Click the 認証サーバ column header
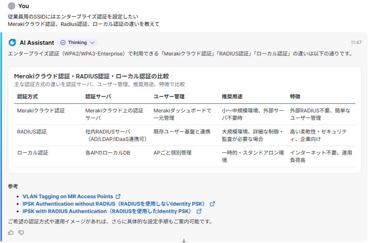The height and width of the screenshot is (243, 370). (98, 97)
